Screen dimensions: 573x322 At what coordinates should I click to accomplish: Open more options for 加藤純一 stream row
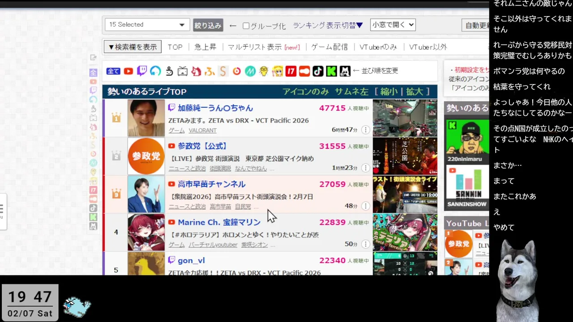[366, 130]
